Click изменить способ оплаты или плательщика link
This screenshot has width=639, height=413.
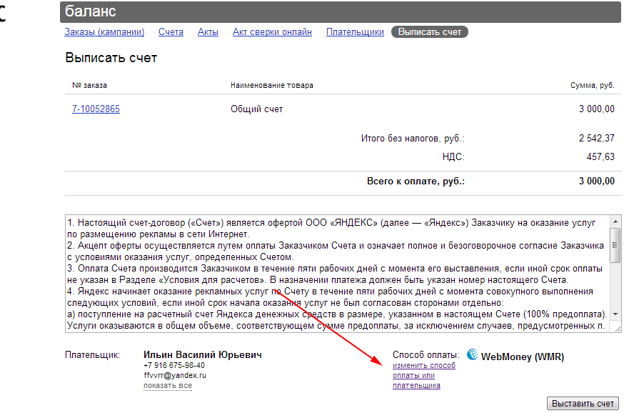pos(424,375)
